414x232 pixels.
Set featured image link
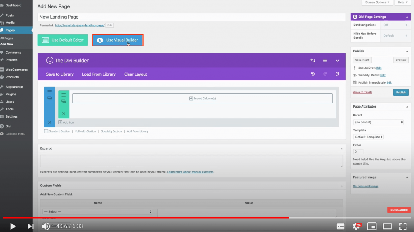[365, 186]
